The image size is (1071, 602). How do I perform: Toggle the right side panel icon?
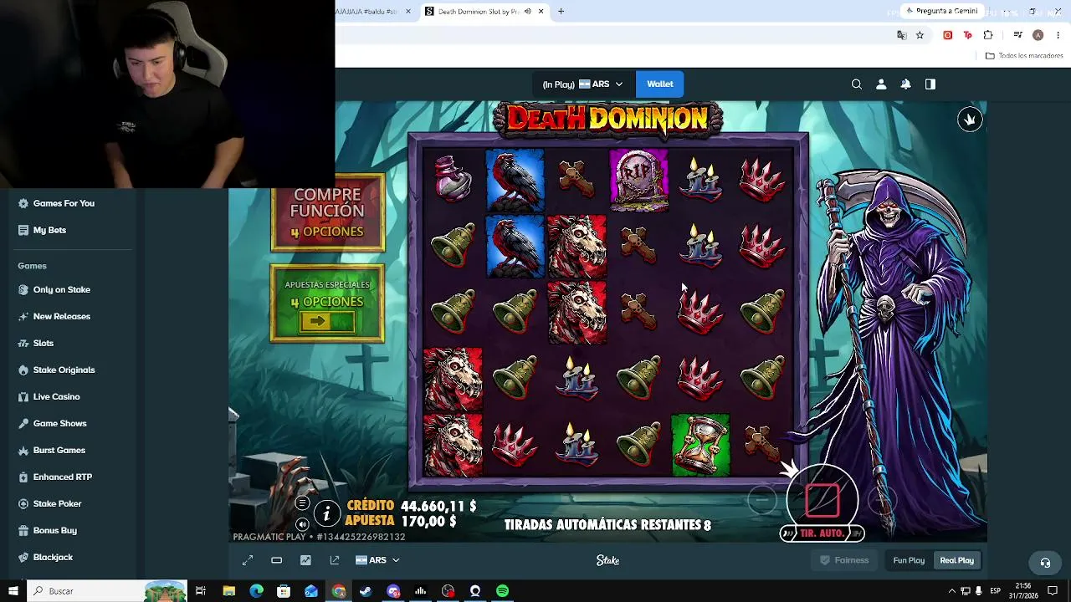[x=930, y=84]
